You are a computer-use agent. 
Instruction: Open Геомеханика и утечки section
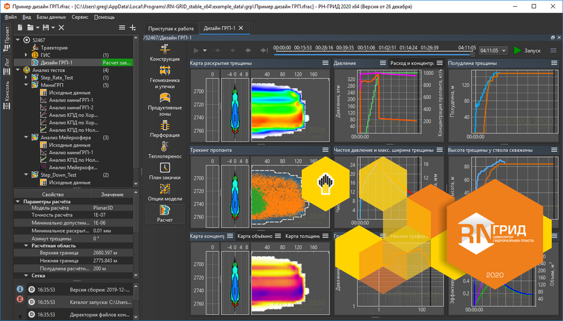[165, 77]
